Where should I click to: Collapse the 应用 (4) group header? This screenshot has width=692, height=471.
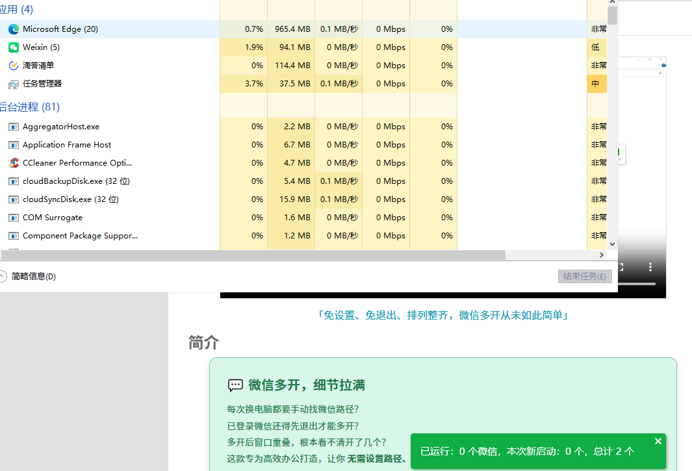click(16, 9)
